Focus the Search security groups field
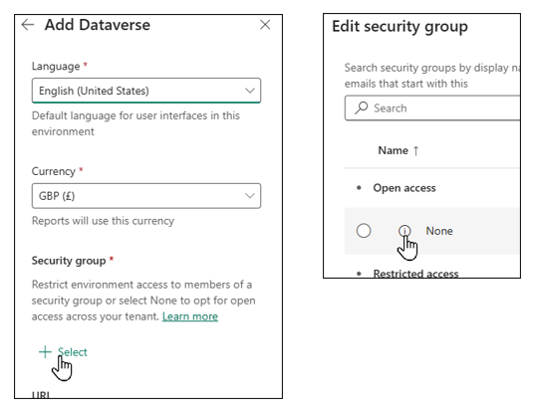 pyautogui.click(x=432, y=108)
